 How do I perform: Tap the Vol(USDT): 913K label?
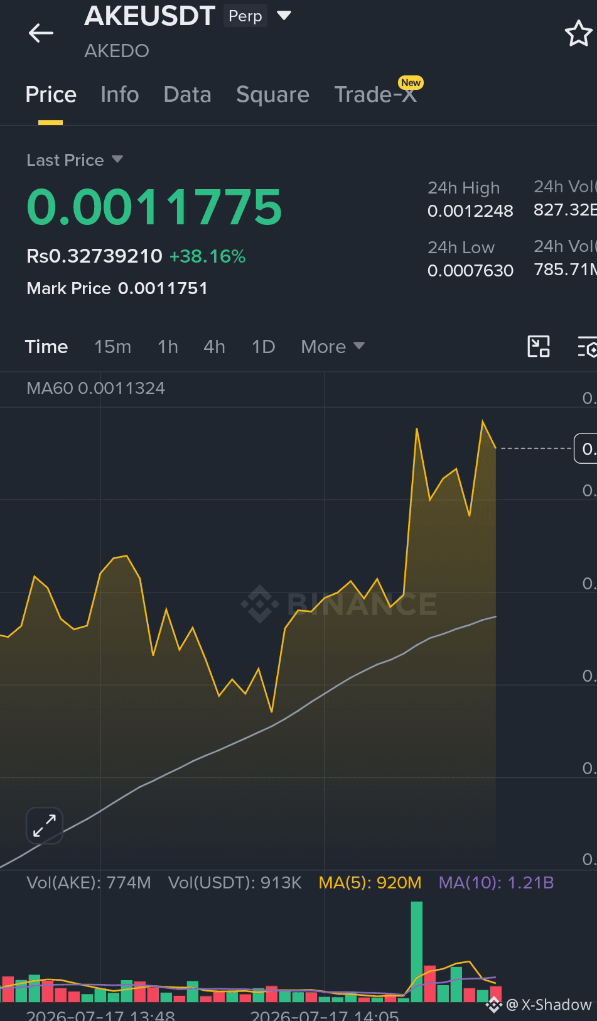pyautogui.click(x=235, y=882)
